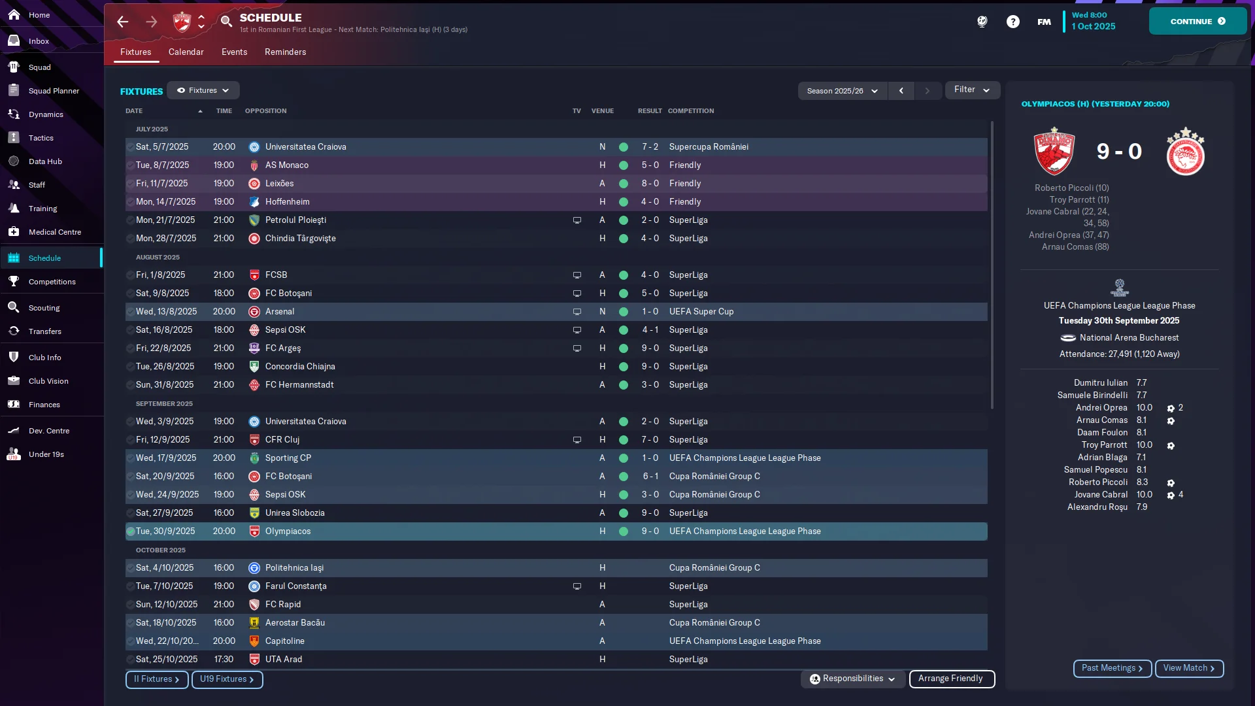Click TV icon on CFR Cluj fixture
Screen dimensions: 1255x706
pyautogui.click(x=577, y=440)
